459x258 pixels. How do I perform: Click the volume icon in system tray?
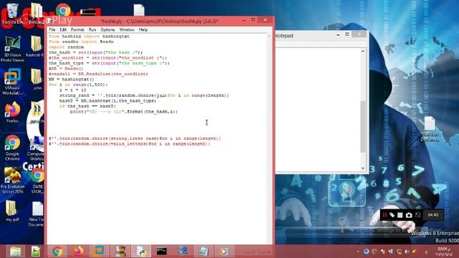point(407,252)
